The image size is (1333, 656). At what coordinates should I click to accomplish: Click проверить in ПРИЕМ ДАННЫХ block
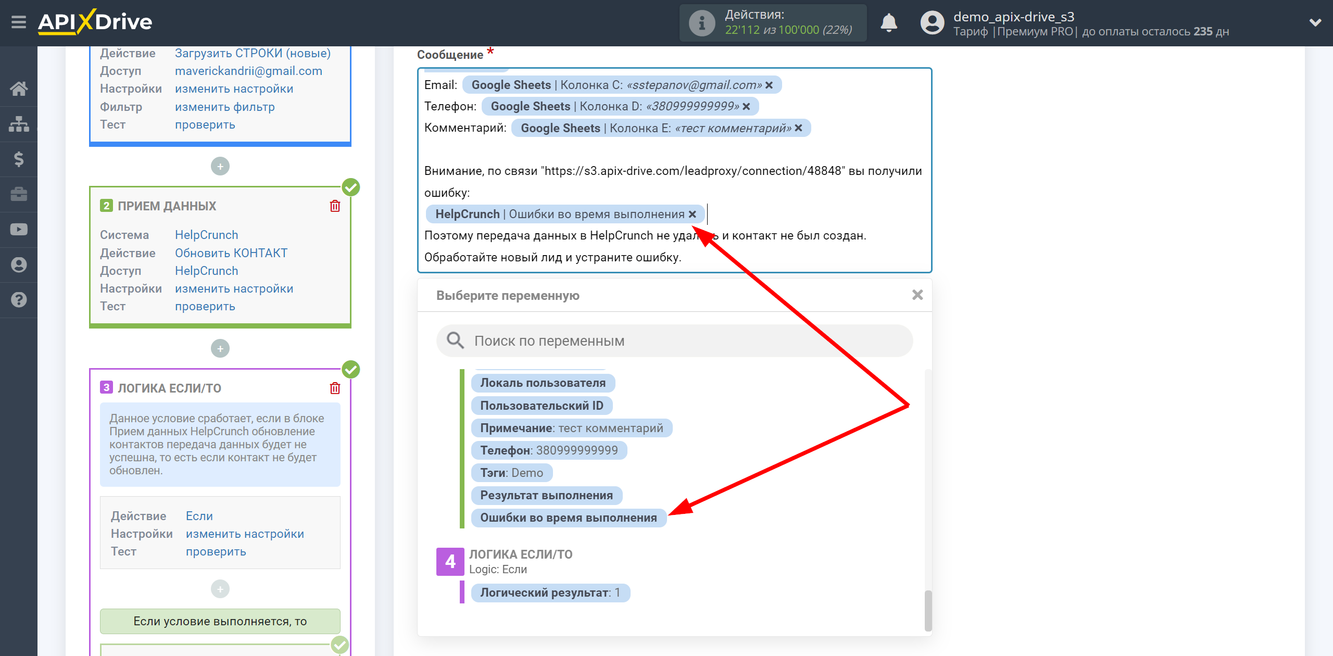point(205,306)
